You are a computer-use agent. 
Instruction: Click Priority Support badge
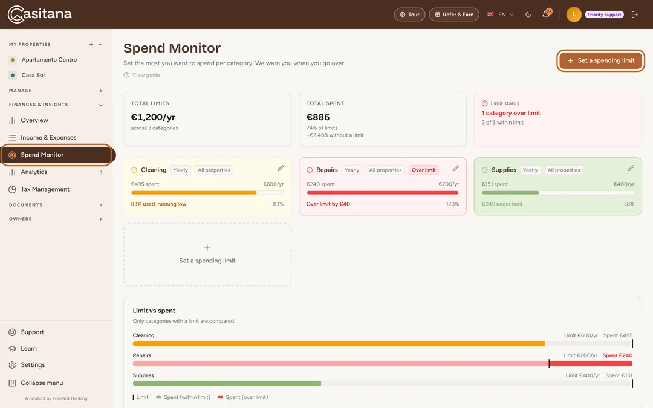tap(604, 15)
